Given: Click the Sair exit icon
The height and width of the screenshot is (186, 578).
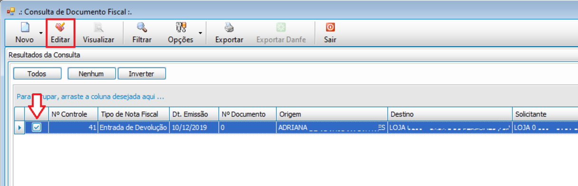Looking at the screenshot, I should (330, 27).
